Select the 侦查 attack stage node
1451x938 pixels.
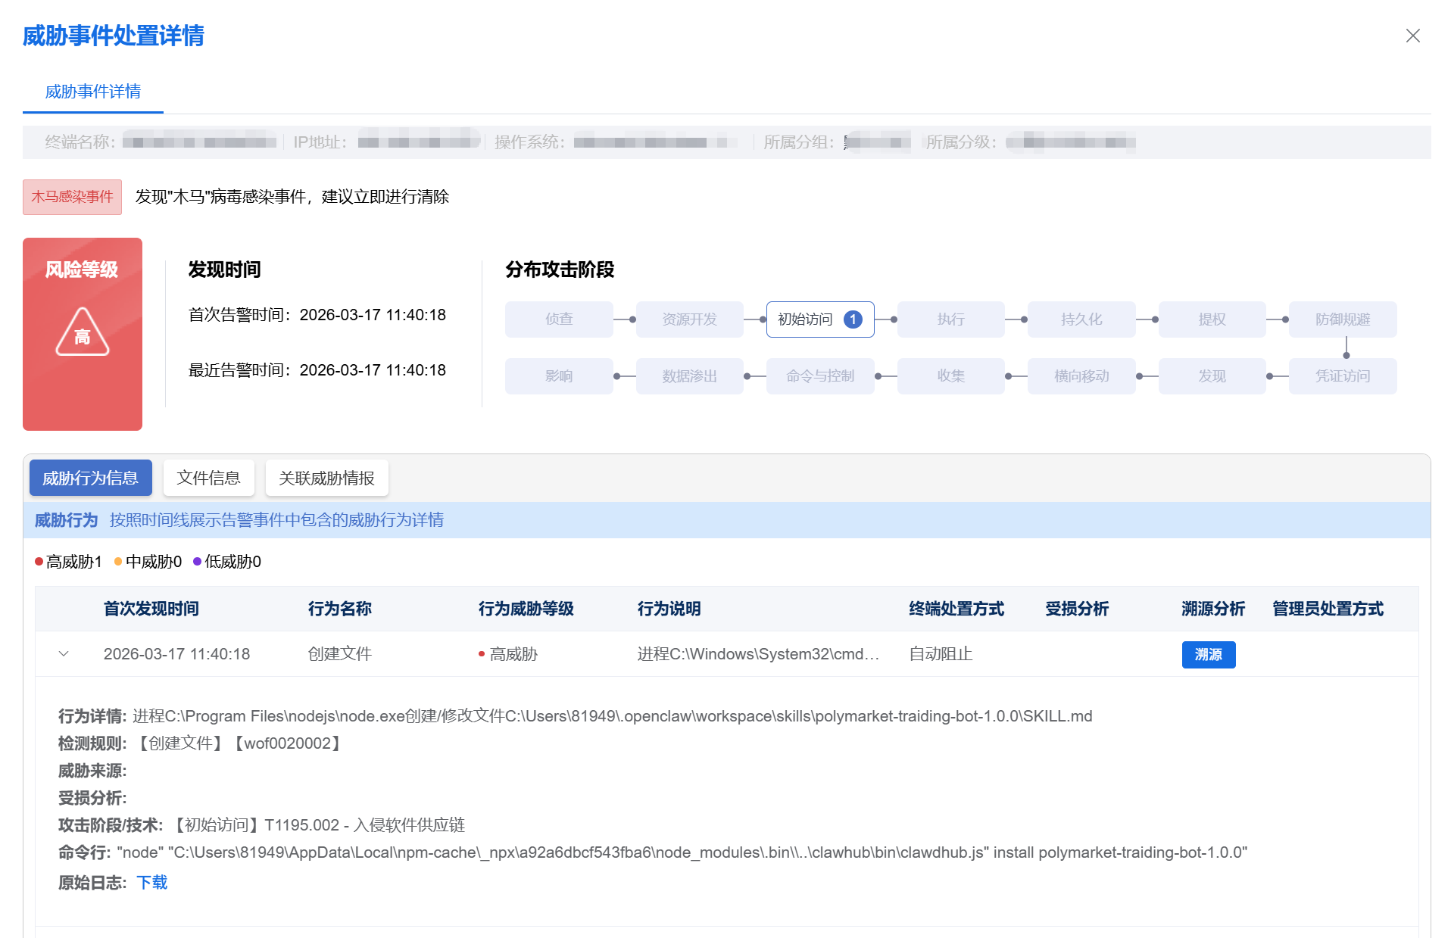pos(559,319)
